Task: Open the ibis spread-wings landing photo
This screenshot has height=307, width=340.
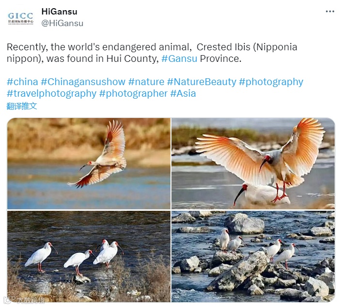Action: pyautogui.click(x=253, y=164)
